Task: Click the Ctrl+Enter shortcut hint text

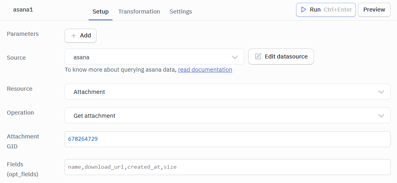Action: [338, 10]
